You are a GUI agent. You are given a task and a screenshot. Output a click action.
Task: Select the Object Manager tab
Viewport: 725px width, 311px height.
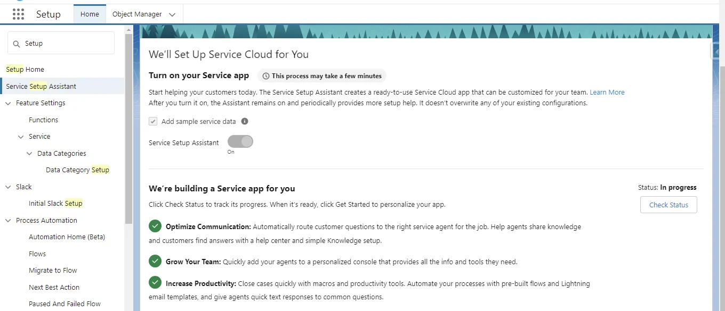click(138, 15)
